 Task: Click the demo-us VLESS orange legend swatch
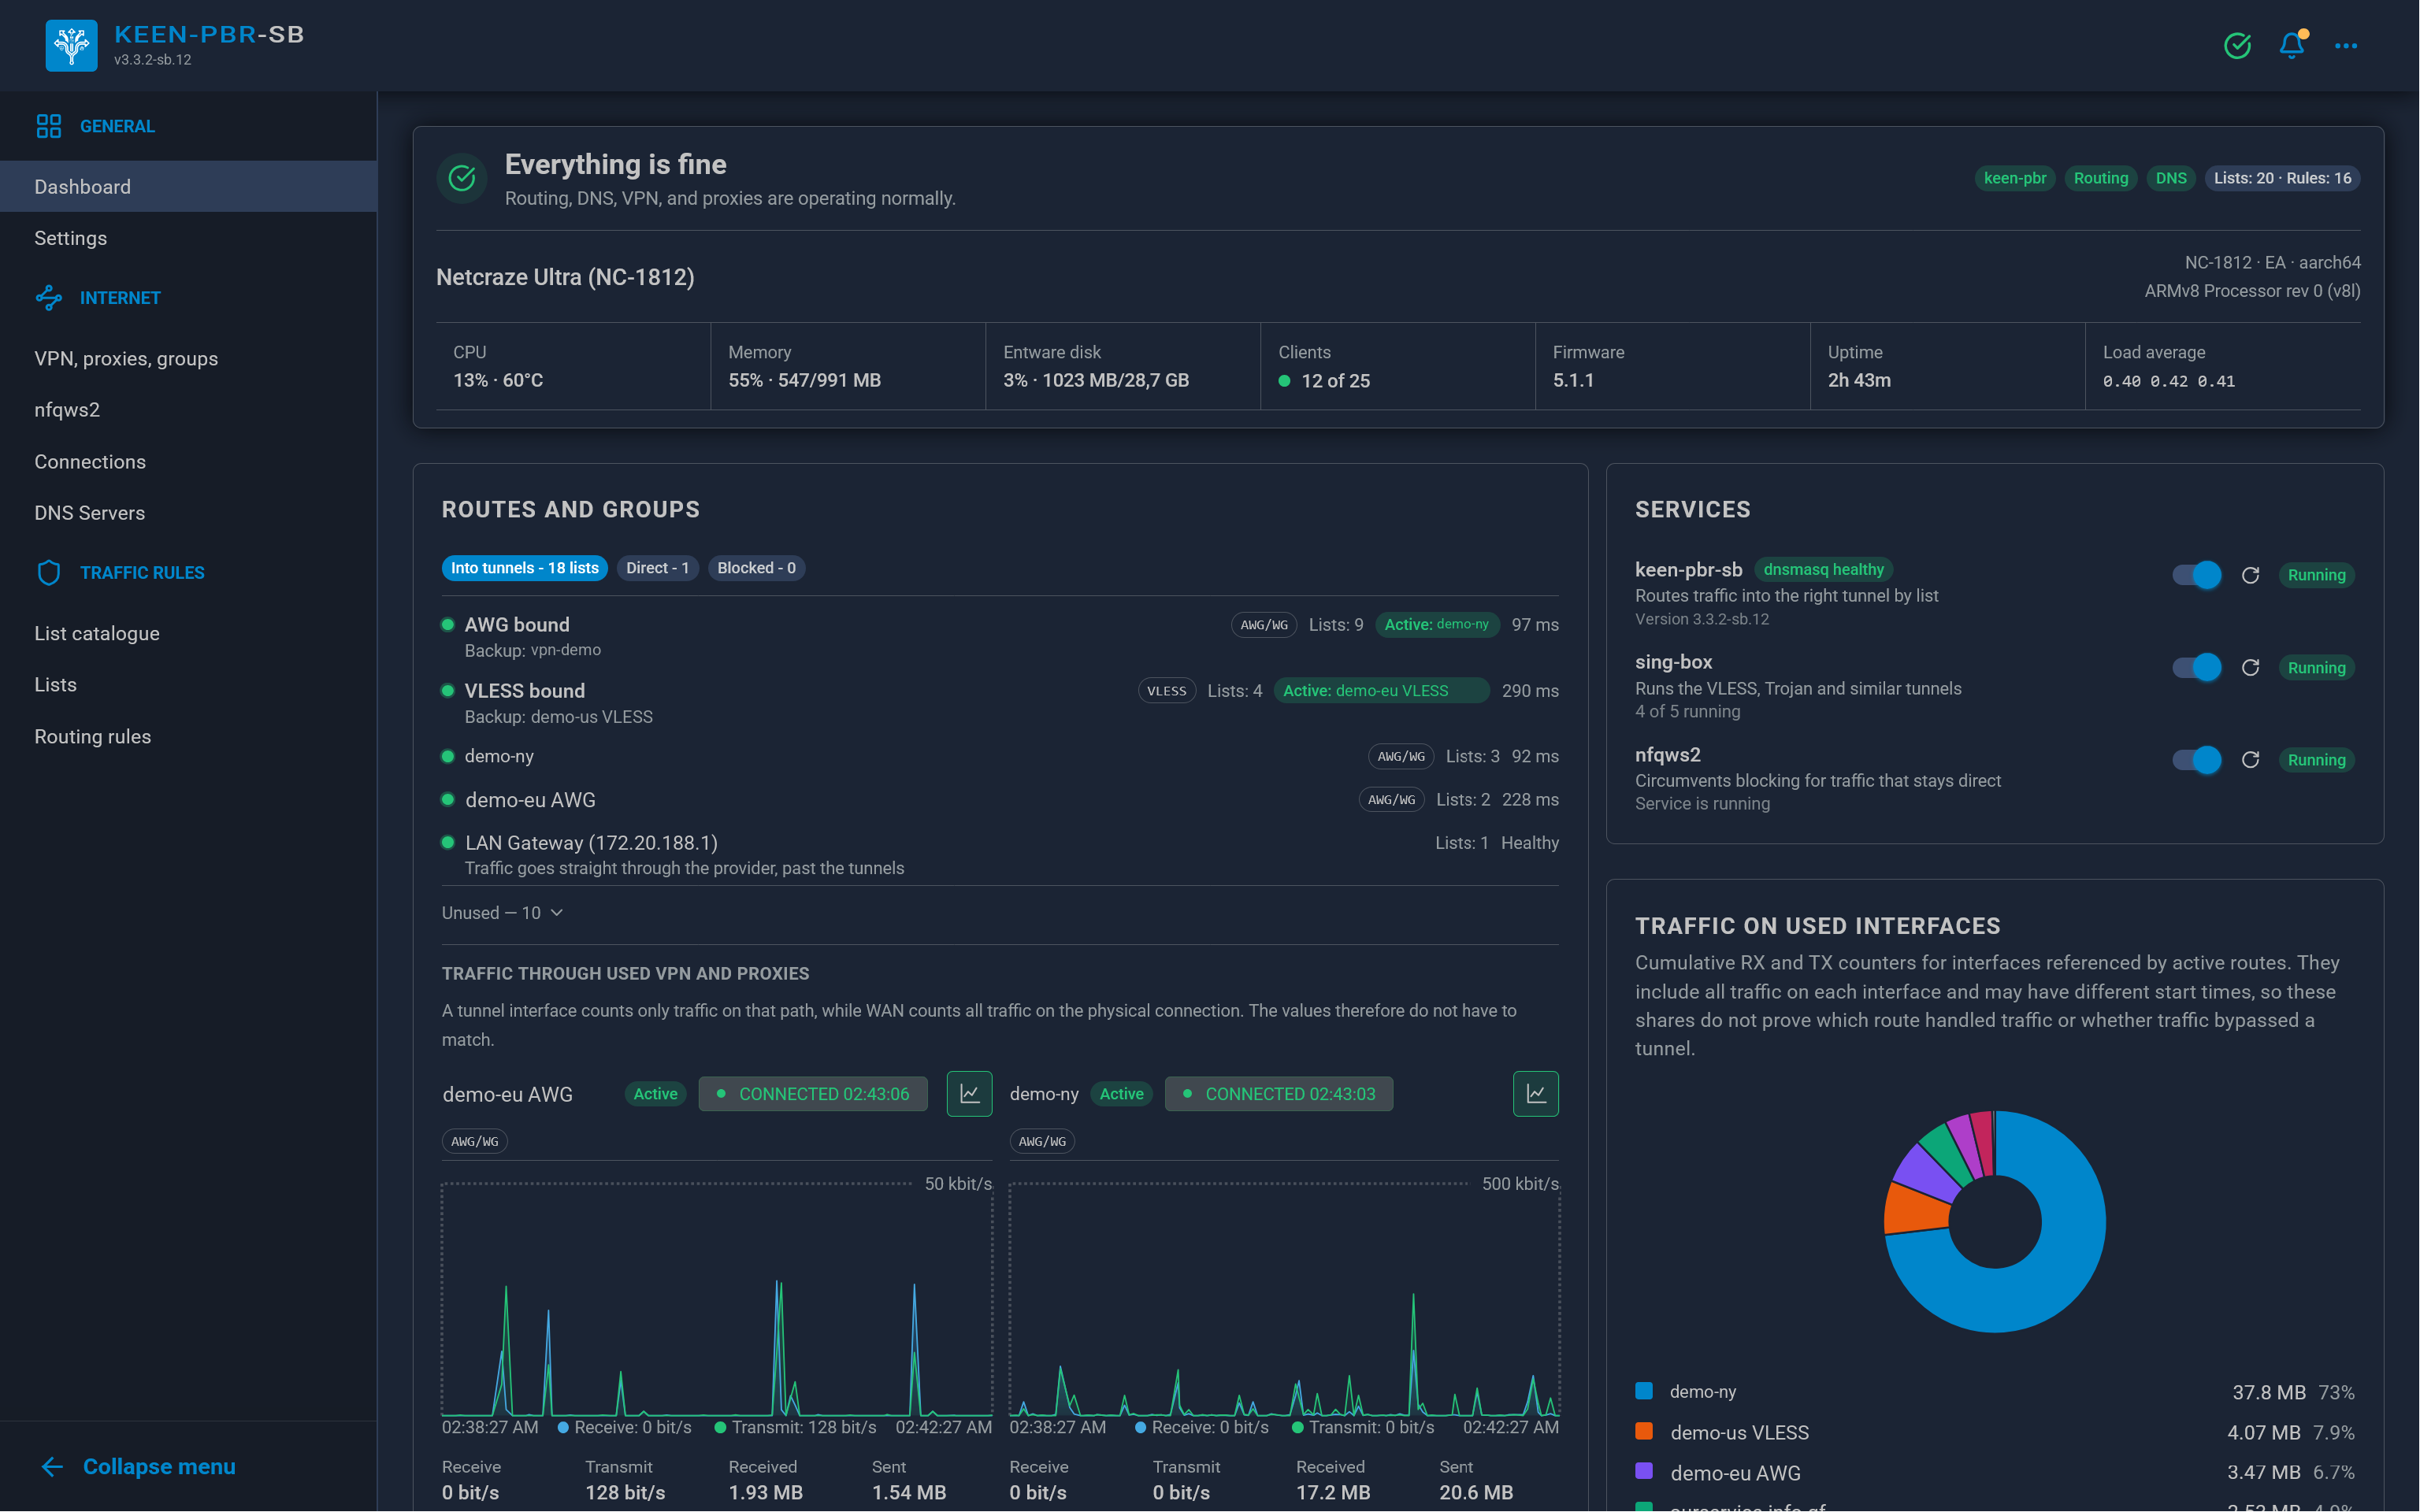click(1643, 1431)
